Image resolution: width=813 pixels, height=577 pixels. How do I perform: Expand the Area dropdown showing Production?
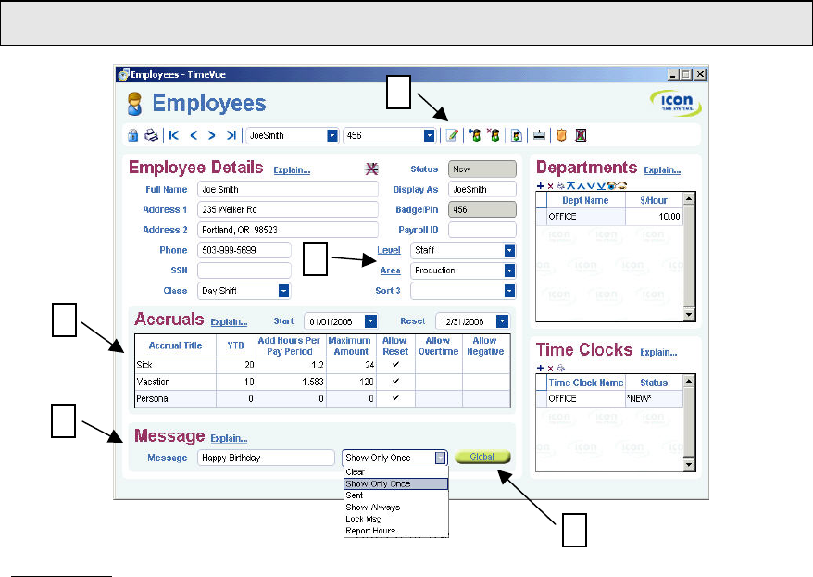[509, 270]
